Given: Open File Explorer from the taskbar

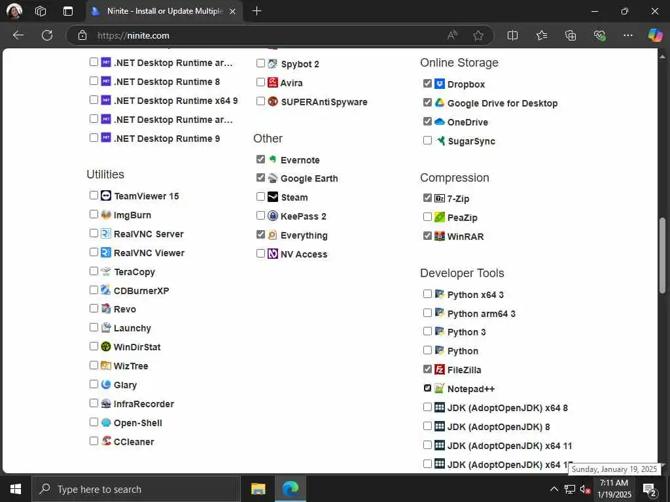Looking at the screenshot, I should [258, 489].
